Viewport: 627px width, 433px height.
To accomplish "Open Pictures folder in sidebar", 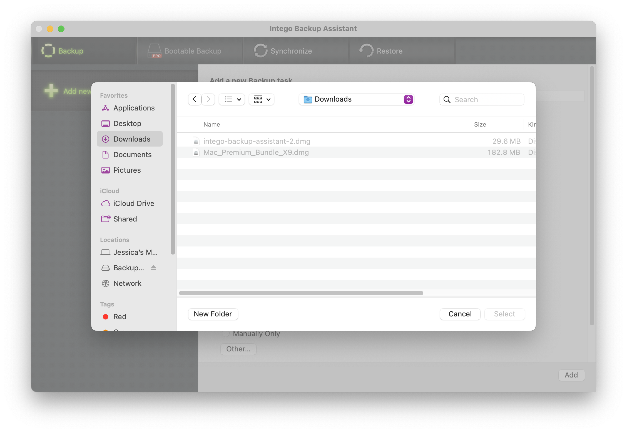I will point(130,170).
